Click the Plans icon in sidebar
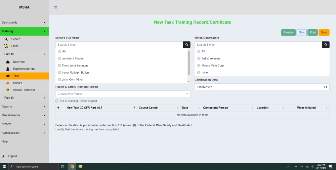 tap(6, 46)
